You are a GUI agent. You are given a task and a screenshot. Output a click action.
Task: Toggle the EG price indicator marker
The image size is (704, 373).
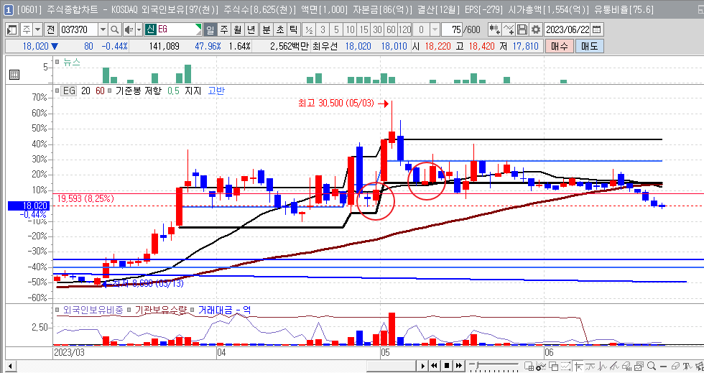(x=57, y=91)
